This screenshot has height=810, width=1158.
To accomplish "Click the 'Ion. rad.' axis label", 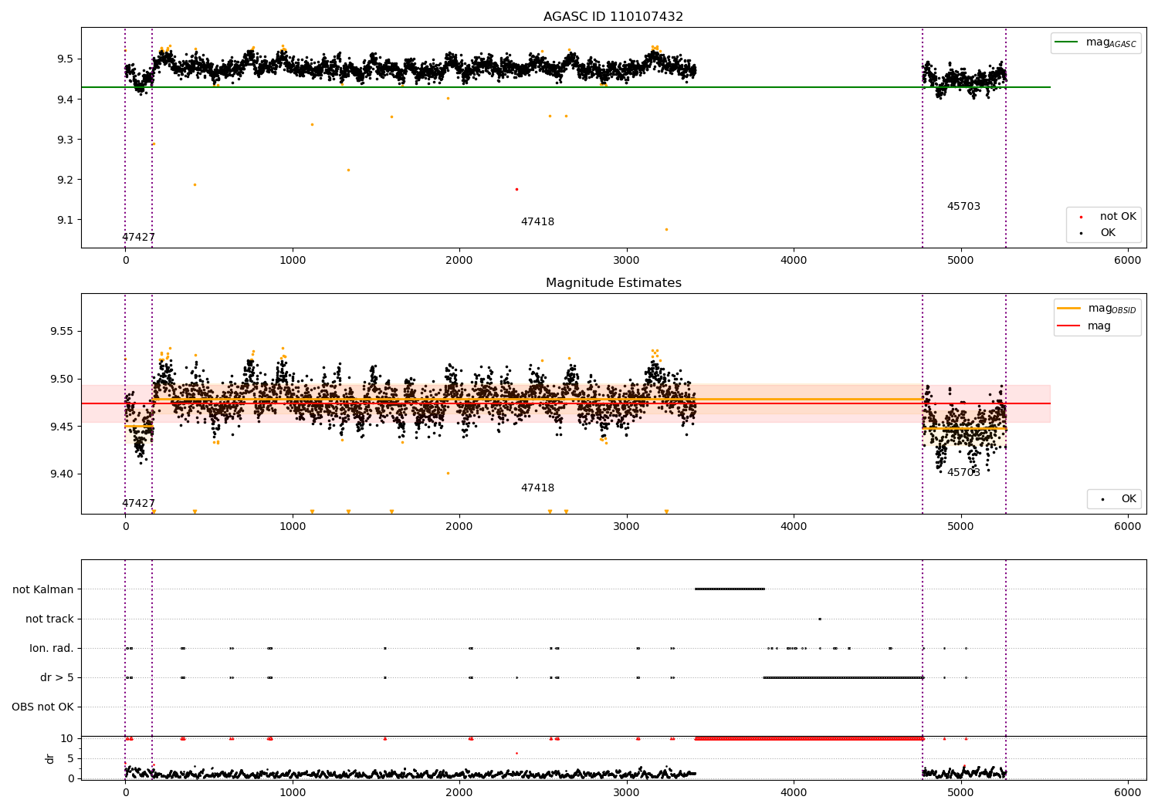I will pyautogui.click(x=52, y=648).
